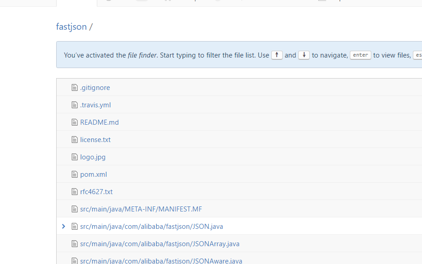View the license.txt file

(95, 139)
